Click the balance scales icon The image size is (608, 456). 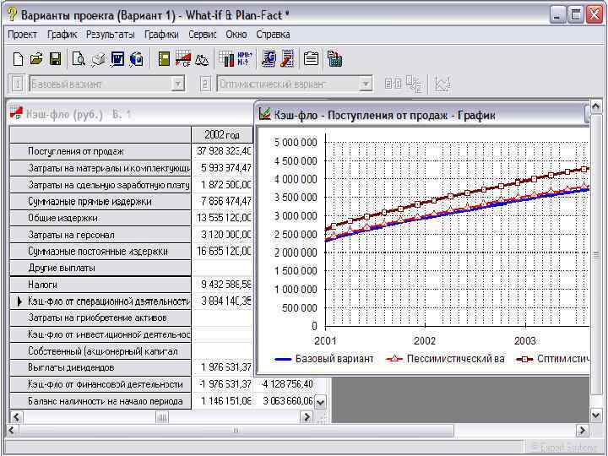click(202, 59)
